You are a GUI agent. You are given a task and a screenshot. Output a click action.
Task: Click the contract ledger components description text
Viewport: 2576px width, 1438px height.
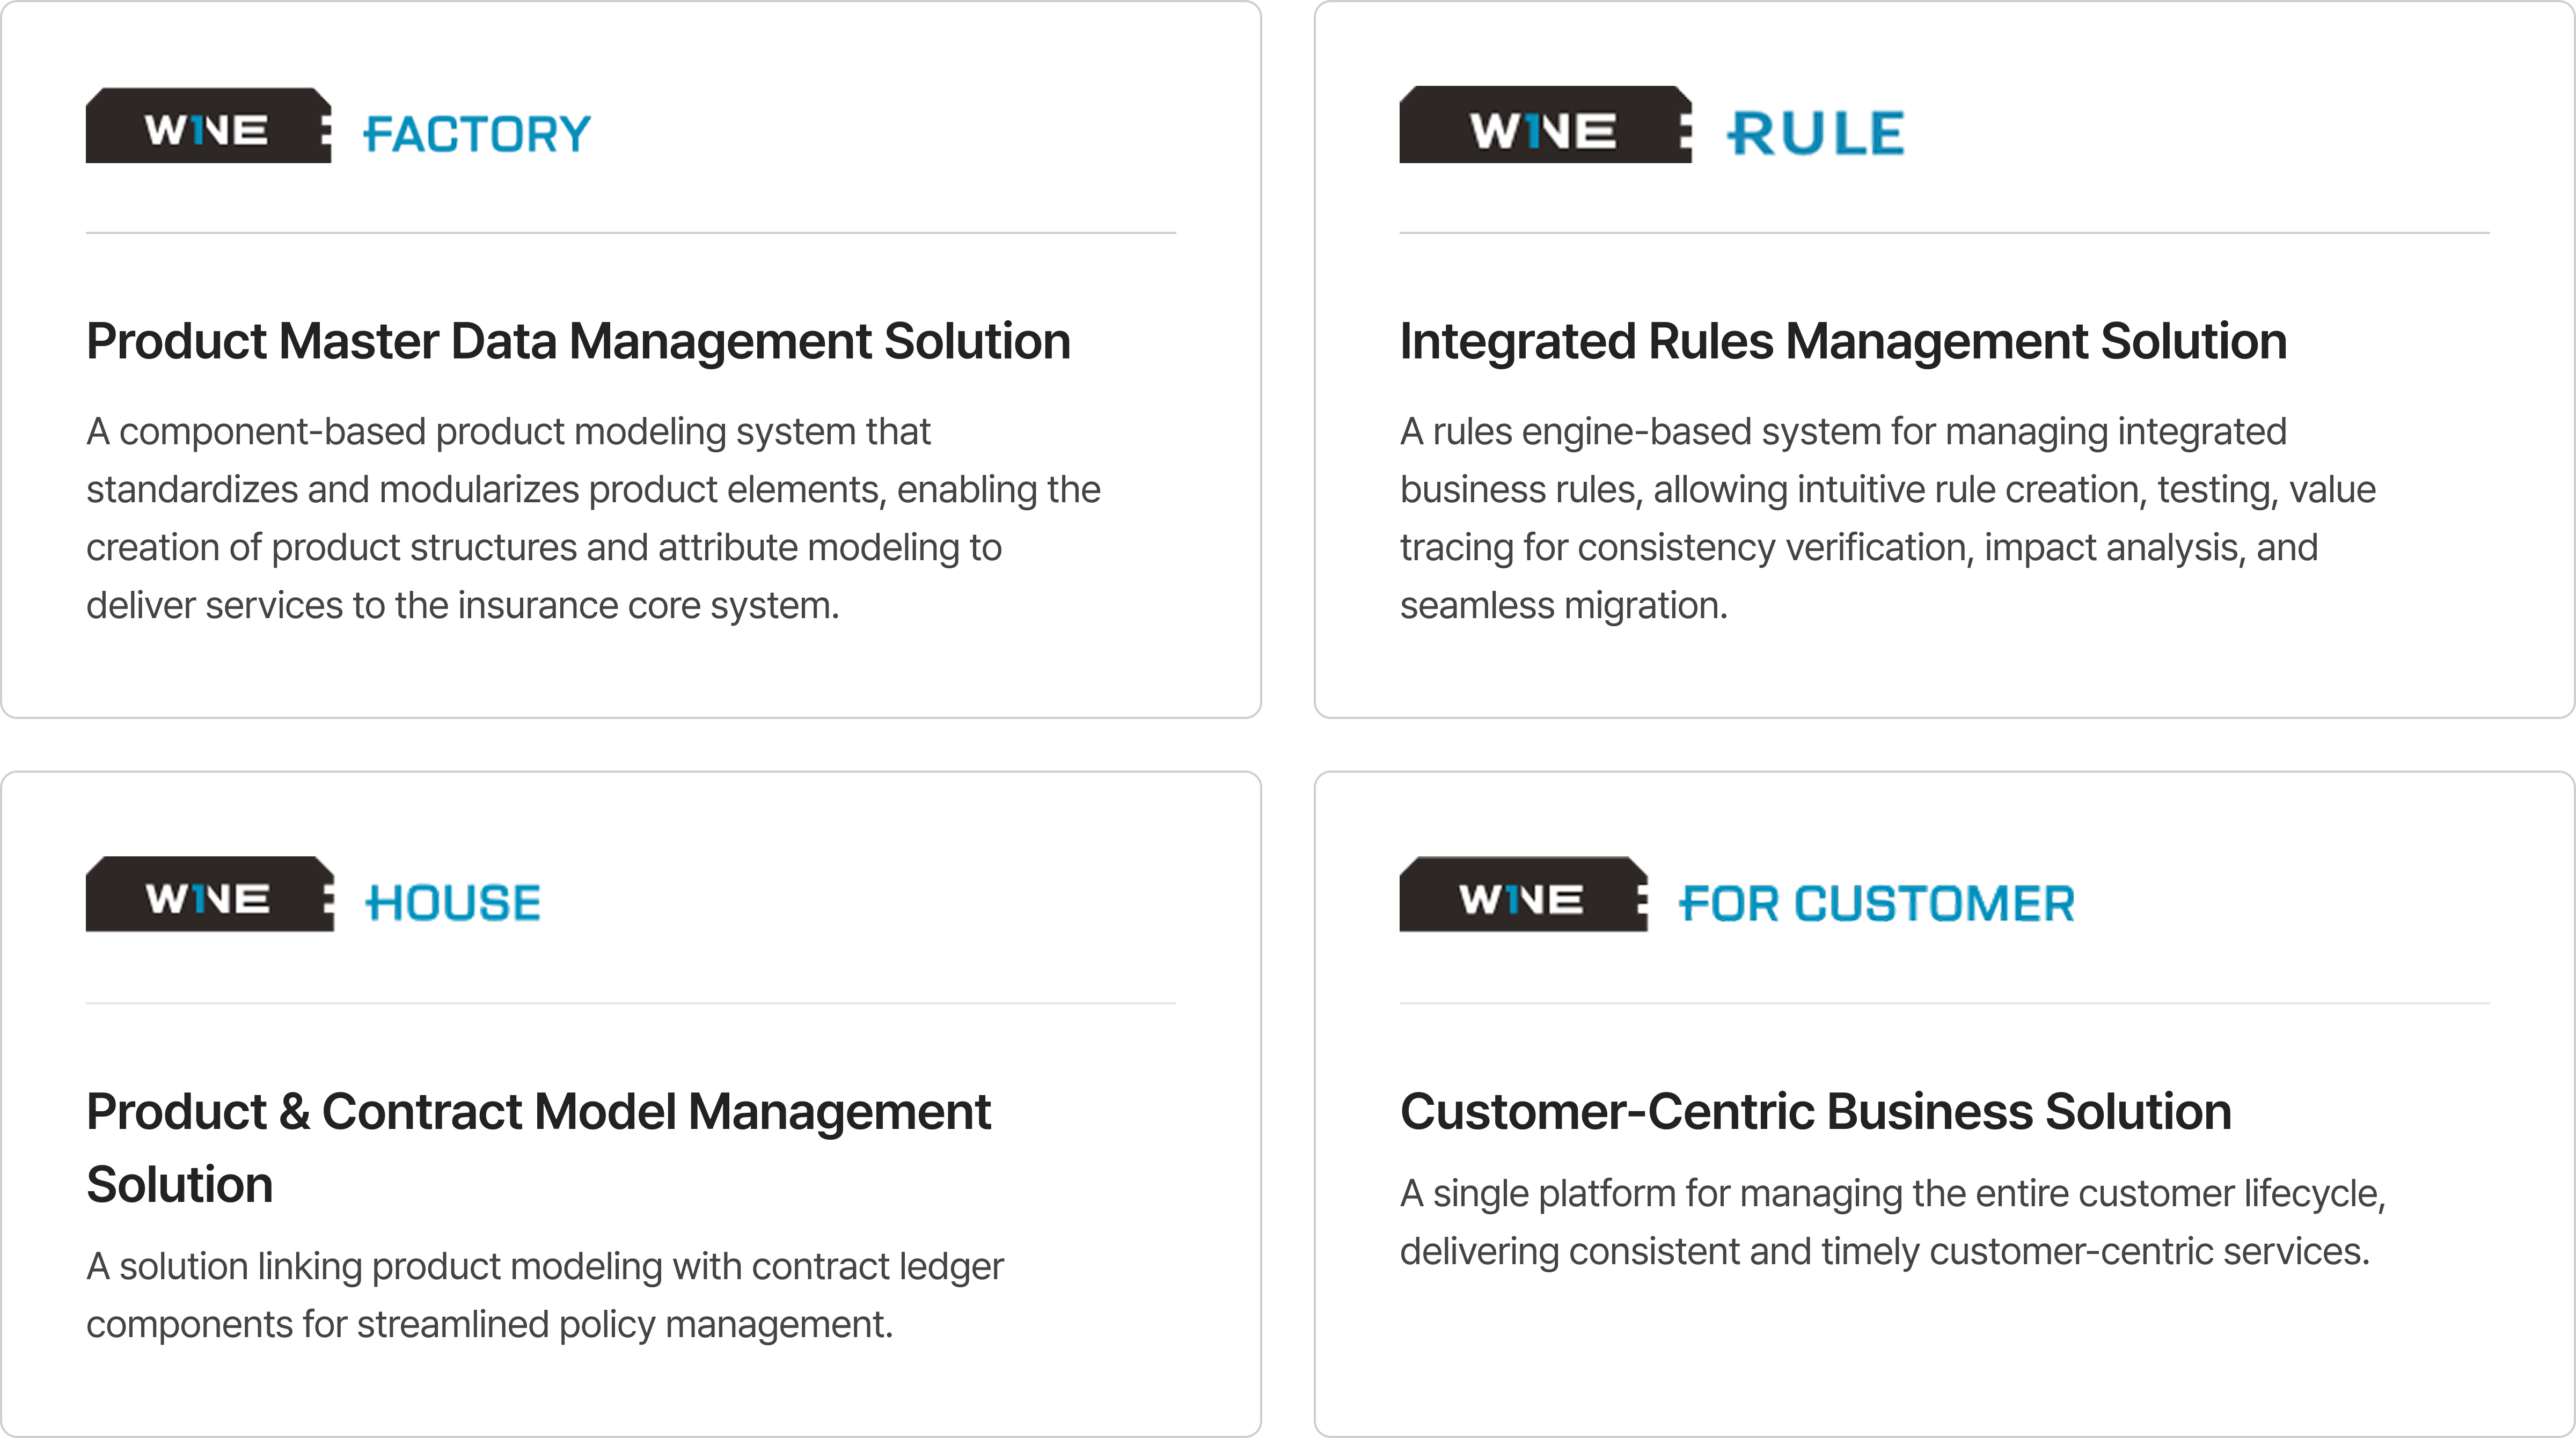(x=544, y=1295)
